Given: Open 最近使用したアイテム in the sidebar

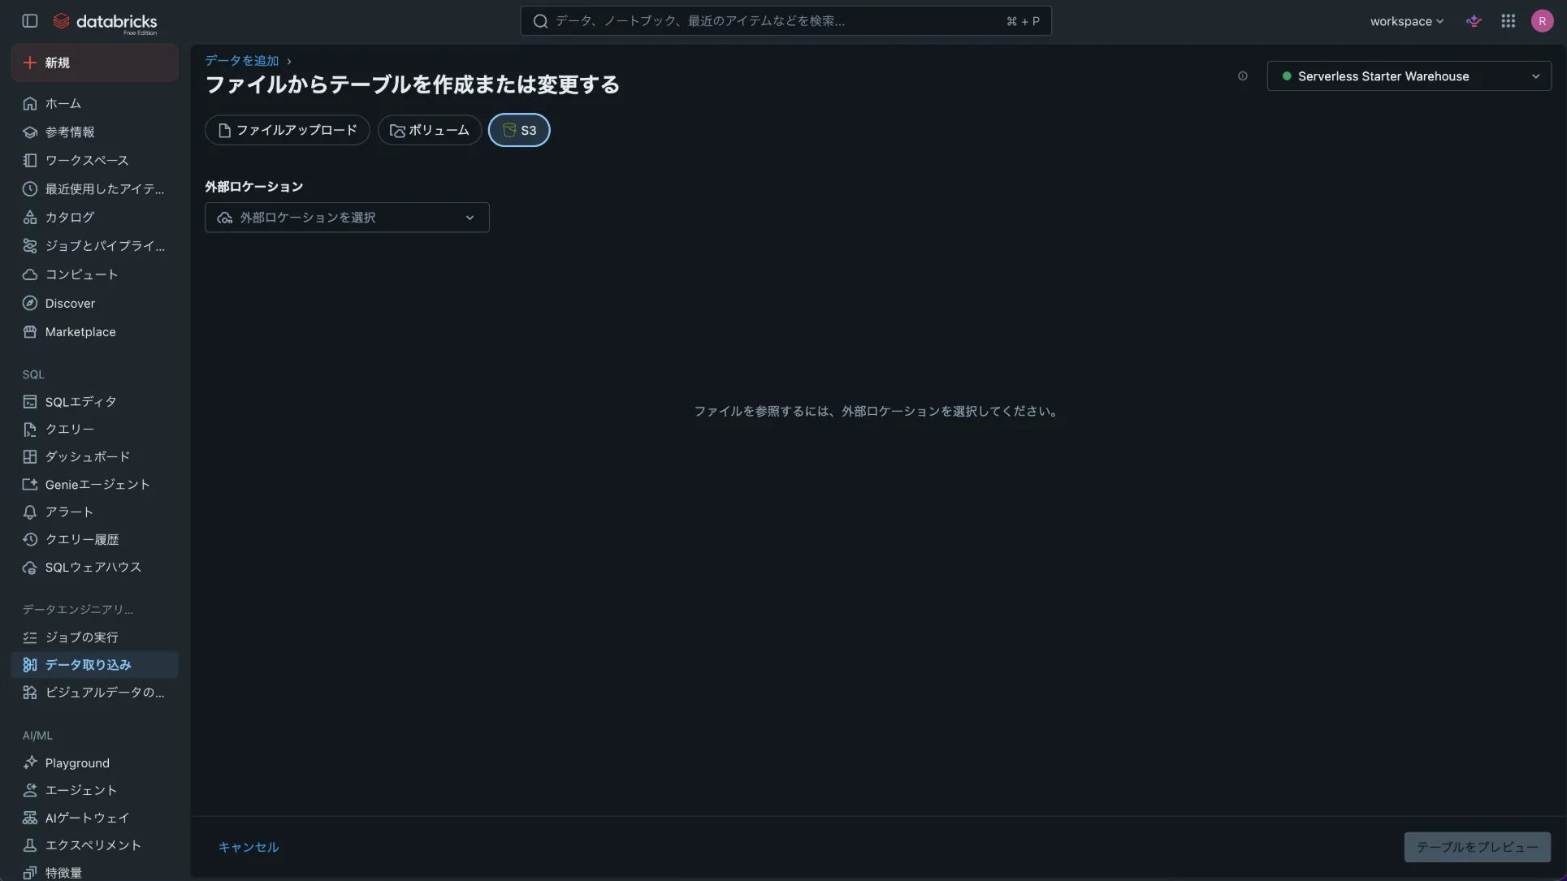Looking at the screenshot, I should (x=95, y=188).
